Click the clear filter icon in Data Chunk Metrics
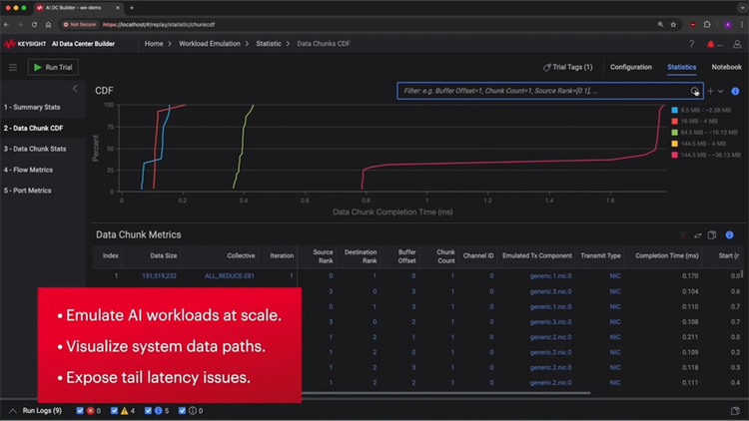The image size is (749, 421). 683,234
